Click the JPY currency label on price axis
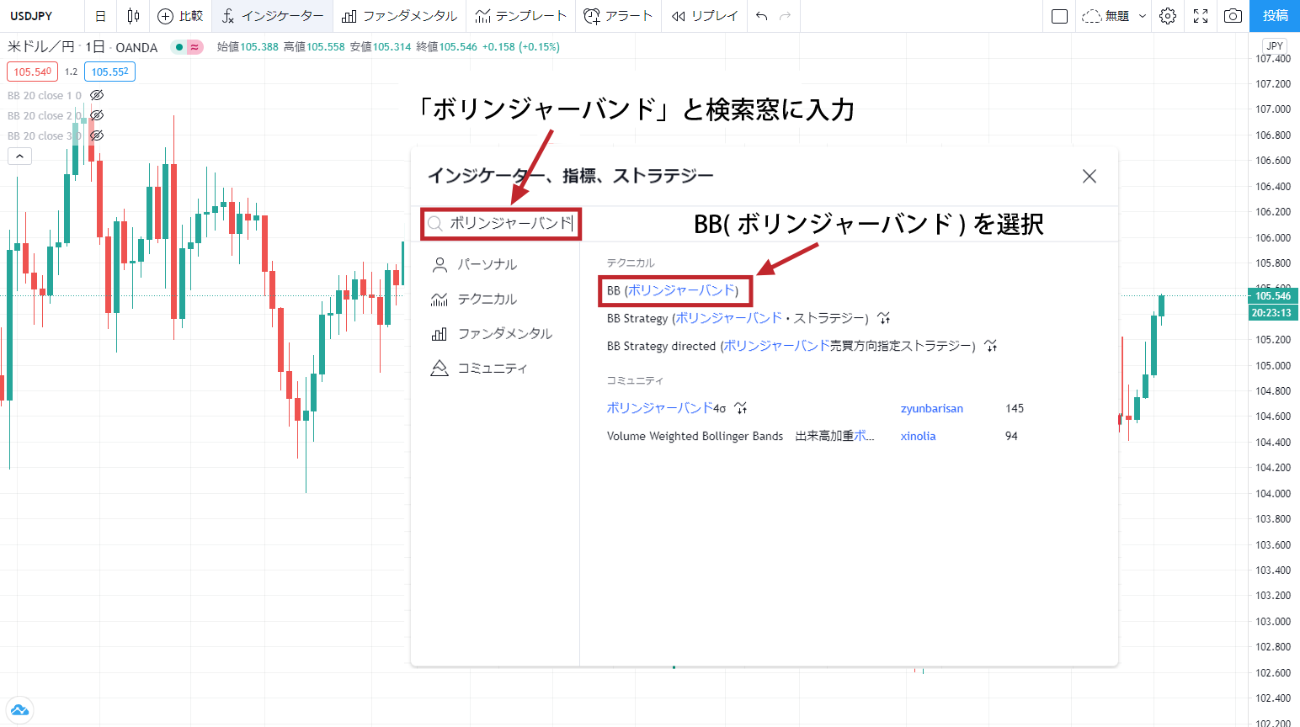 (1275, 46)
